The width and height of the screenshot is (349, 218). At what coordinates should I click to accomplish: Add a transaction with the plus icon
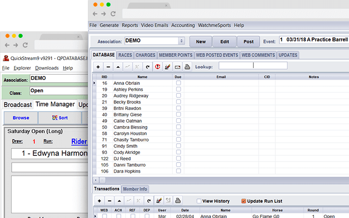click(x=99, y=201)
